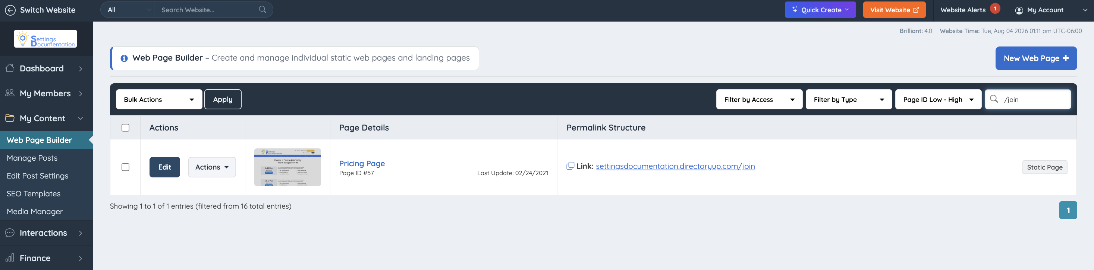Image resolution: width=1094 pixels, height=270 pixels.
Task: Click the Dashboard home icon in the sidebar
Action: coord(10,68)
